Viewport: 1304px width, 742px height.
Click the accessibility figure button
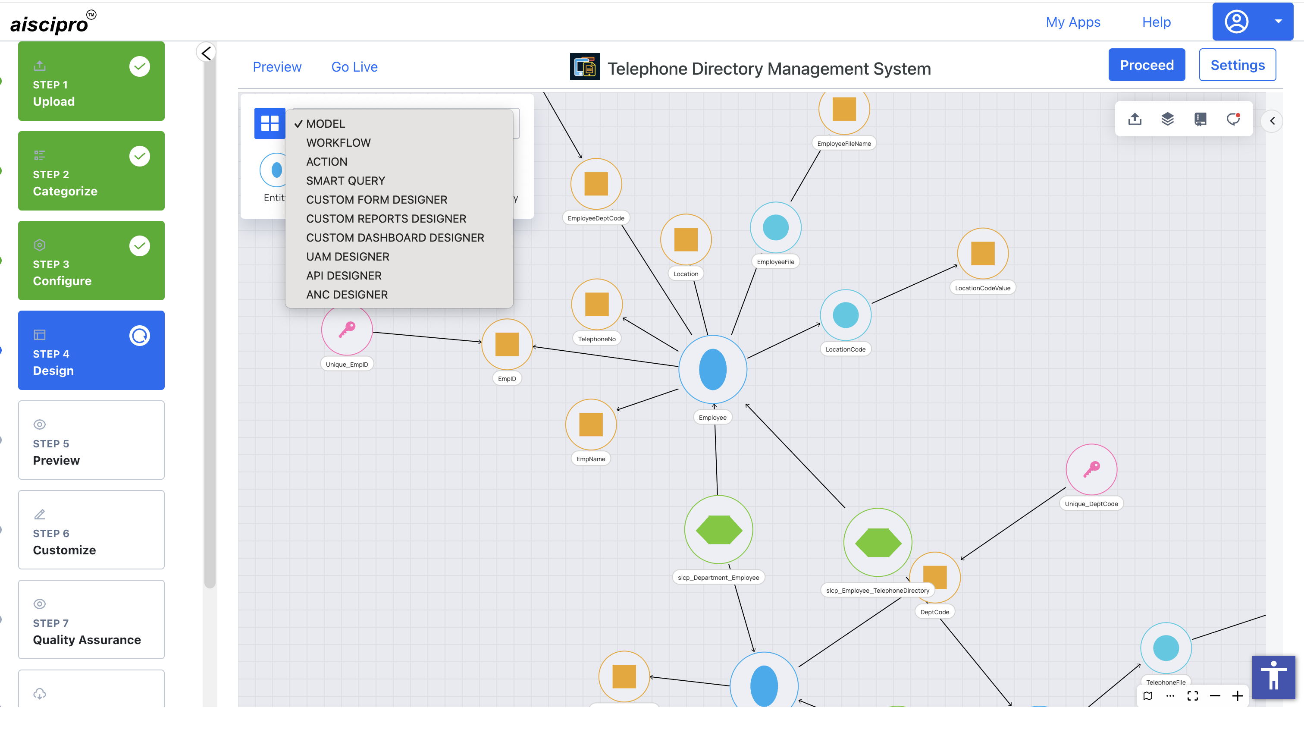(1273, 677)
